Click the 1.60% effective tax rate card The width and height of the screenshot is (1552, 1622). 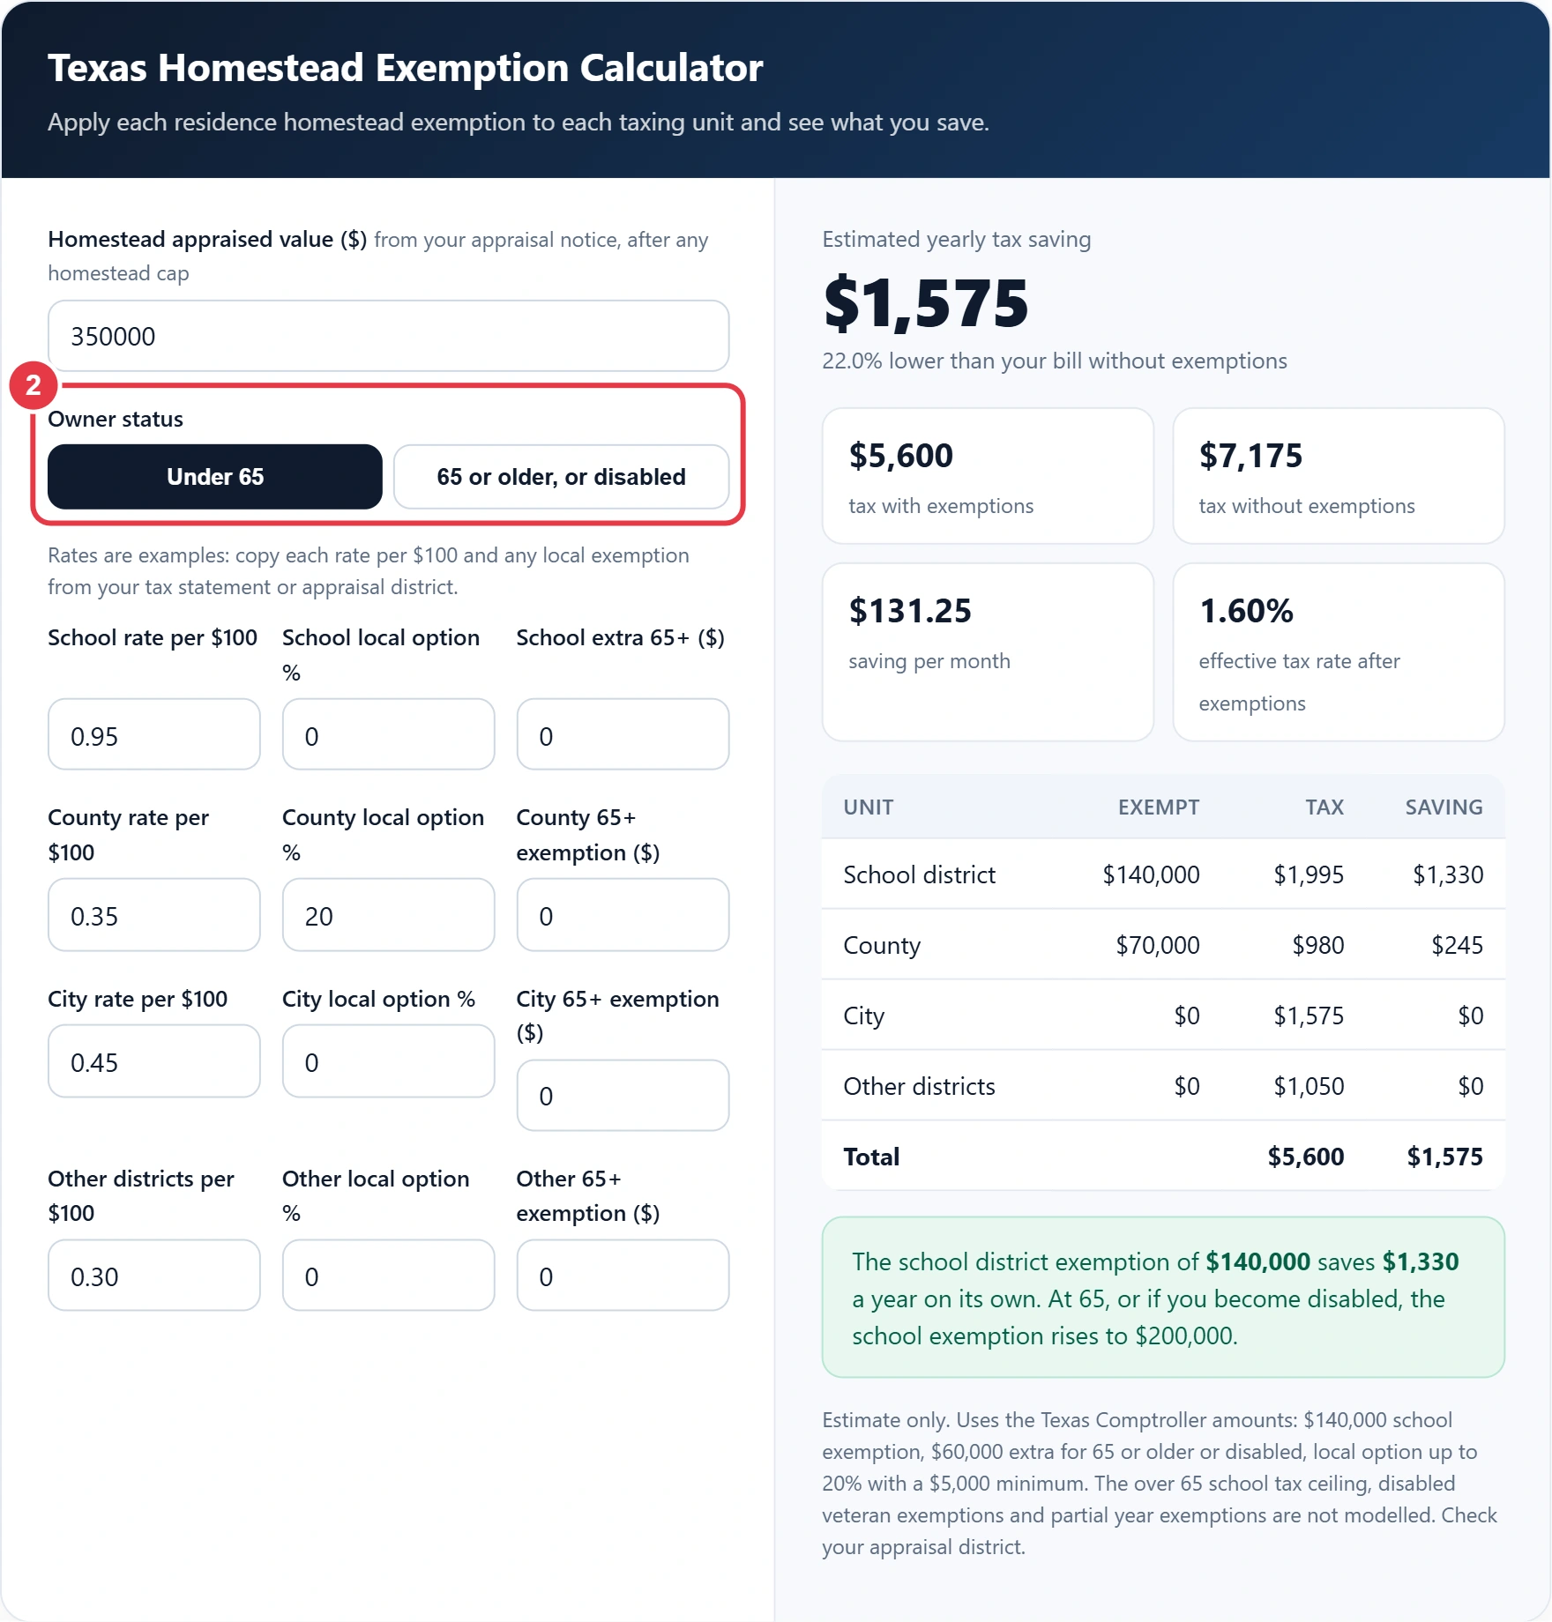pos(1338,652)
